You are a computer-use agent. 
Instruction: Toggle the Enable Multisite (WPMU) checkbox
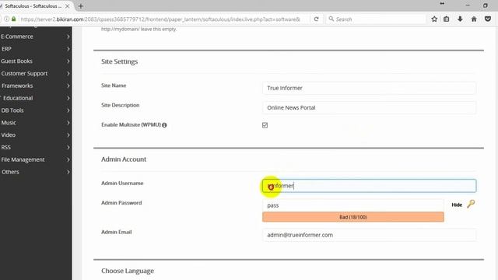click(265, 125)
